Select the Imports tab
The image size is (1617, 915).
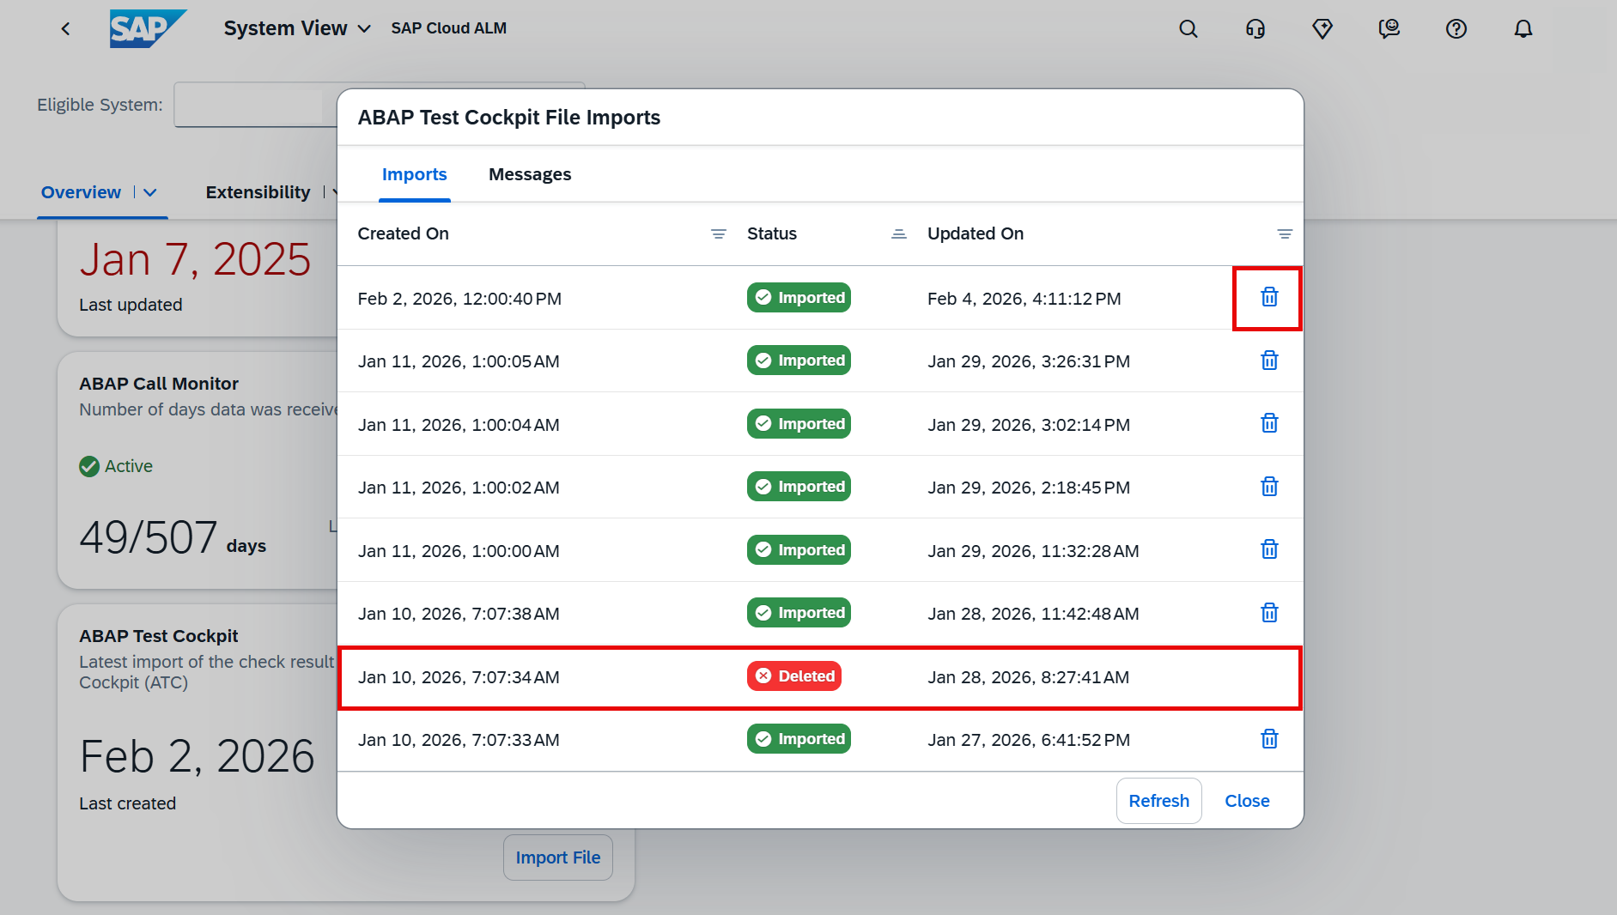click(414, 174)
